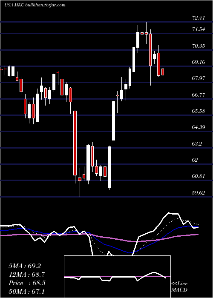Click the Price : 68.5 readout
The width and height of the screenshot is (213, 298).
pyautogui.click(x=27, y=283)
